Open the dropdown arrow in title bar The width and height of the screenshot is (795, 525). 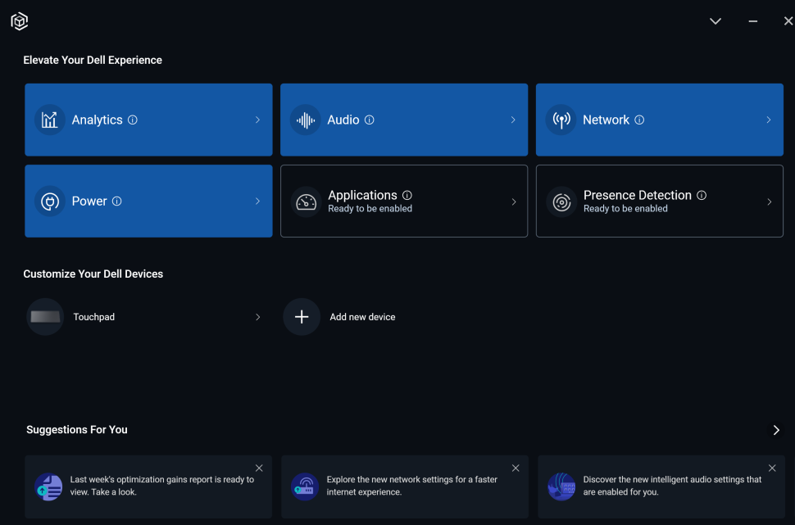point(715,21)
